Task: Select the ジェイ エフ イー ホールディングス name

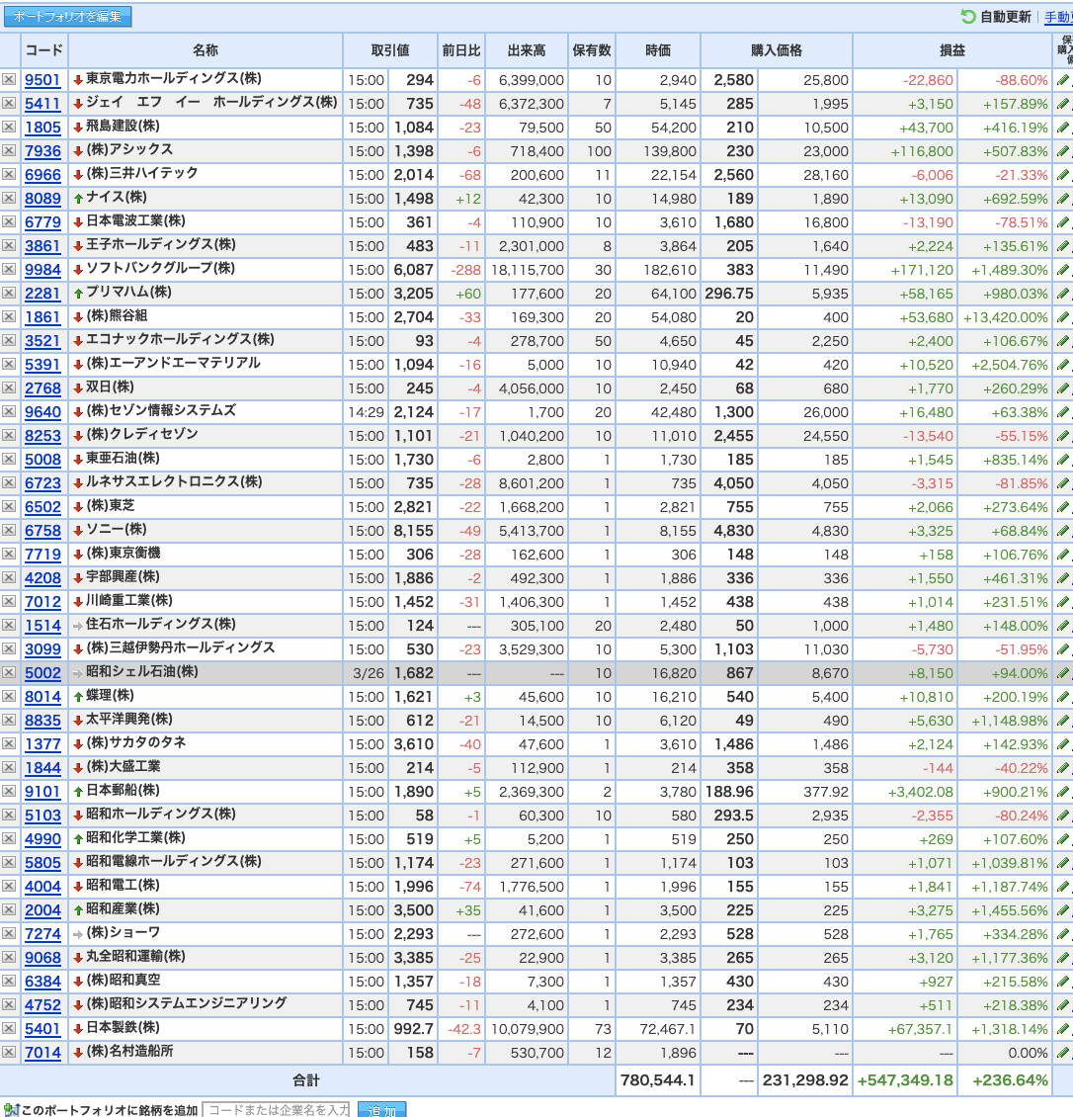Action: (x=211, y=102)
